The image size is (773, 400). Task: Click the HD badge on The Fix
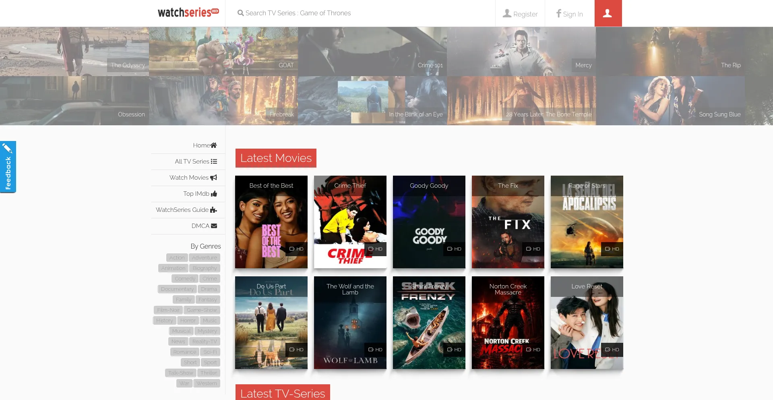(533, 249)
